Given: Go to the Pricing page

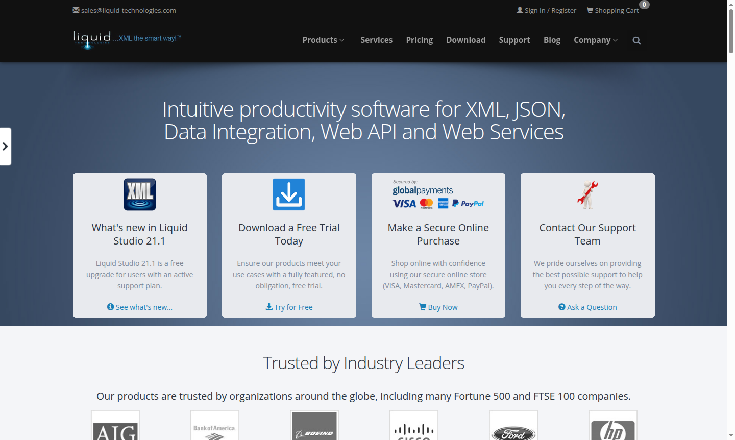Looking at the screenshot, I should 419,40.
